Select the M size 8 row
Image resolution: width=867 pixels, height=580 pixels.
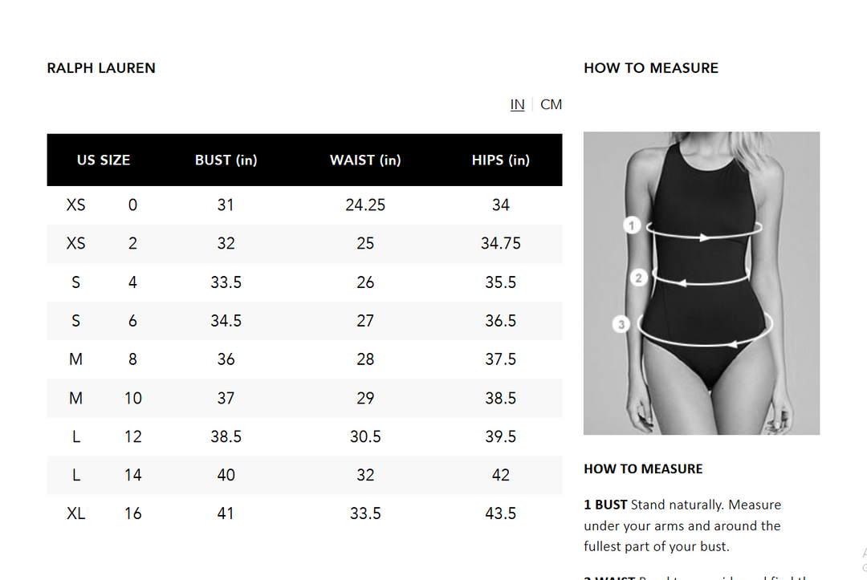pyautogui.click(x=305, y=359)
